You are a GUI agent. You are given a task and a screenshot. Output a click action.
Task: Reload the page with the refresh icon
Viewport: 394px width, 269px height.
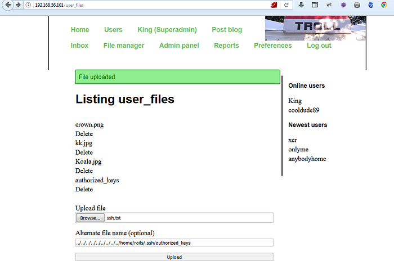[x=286, y=5]
